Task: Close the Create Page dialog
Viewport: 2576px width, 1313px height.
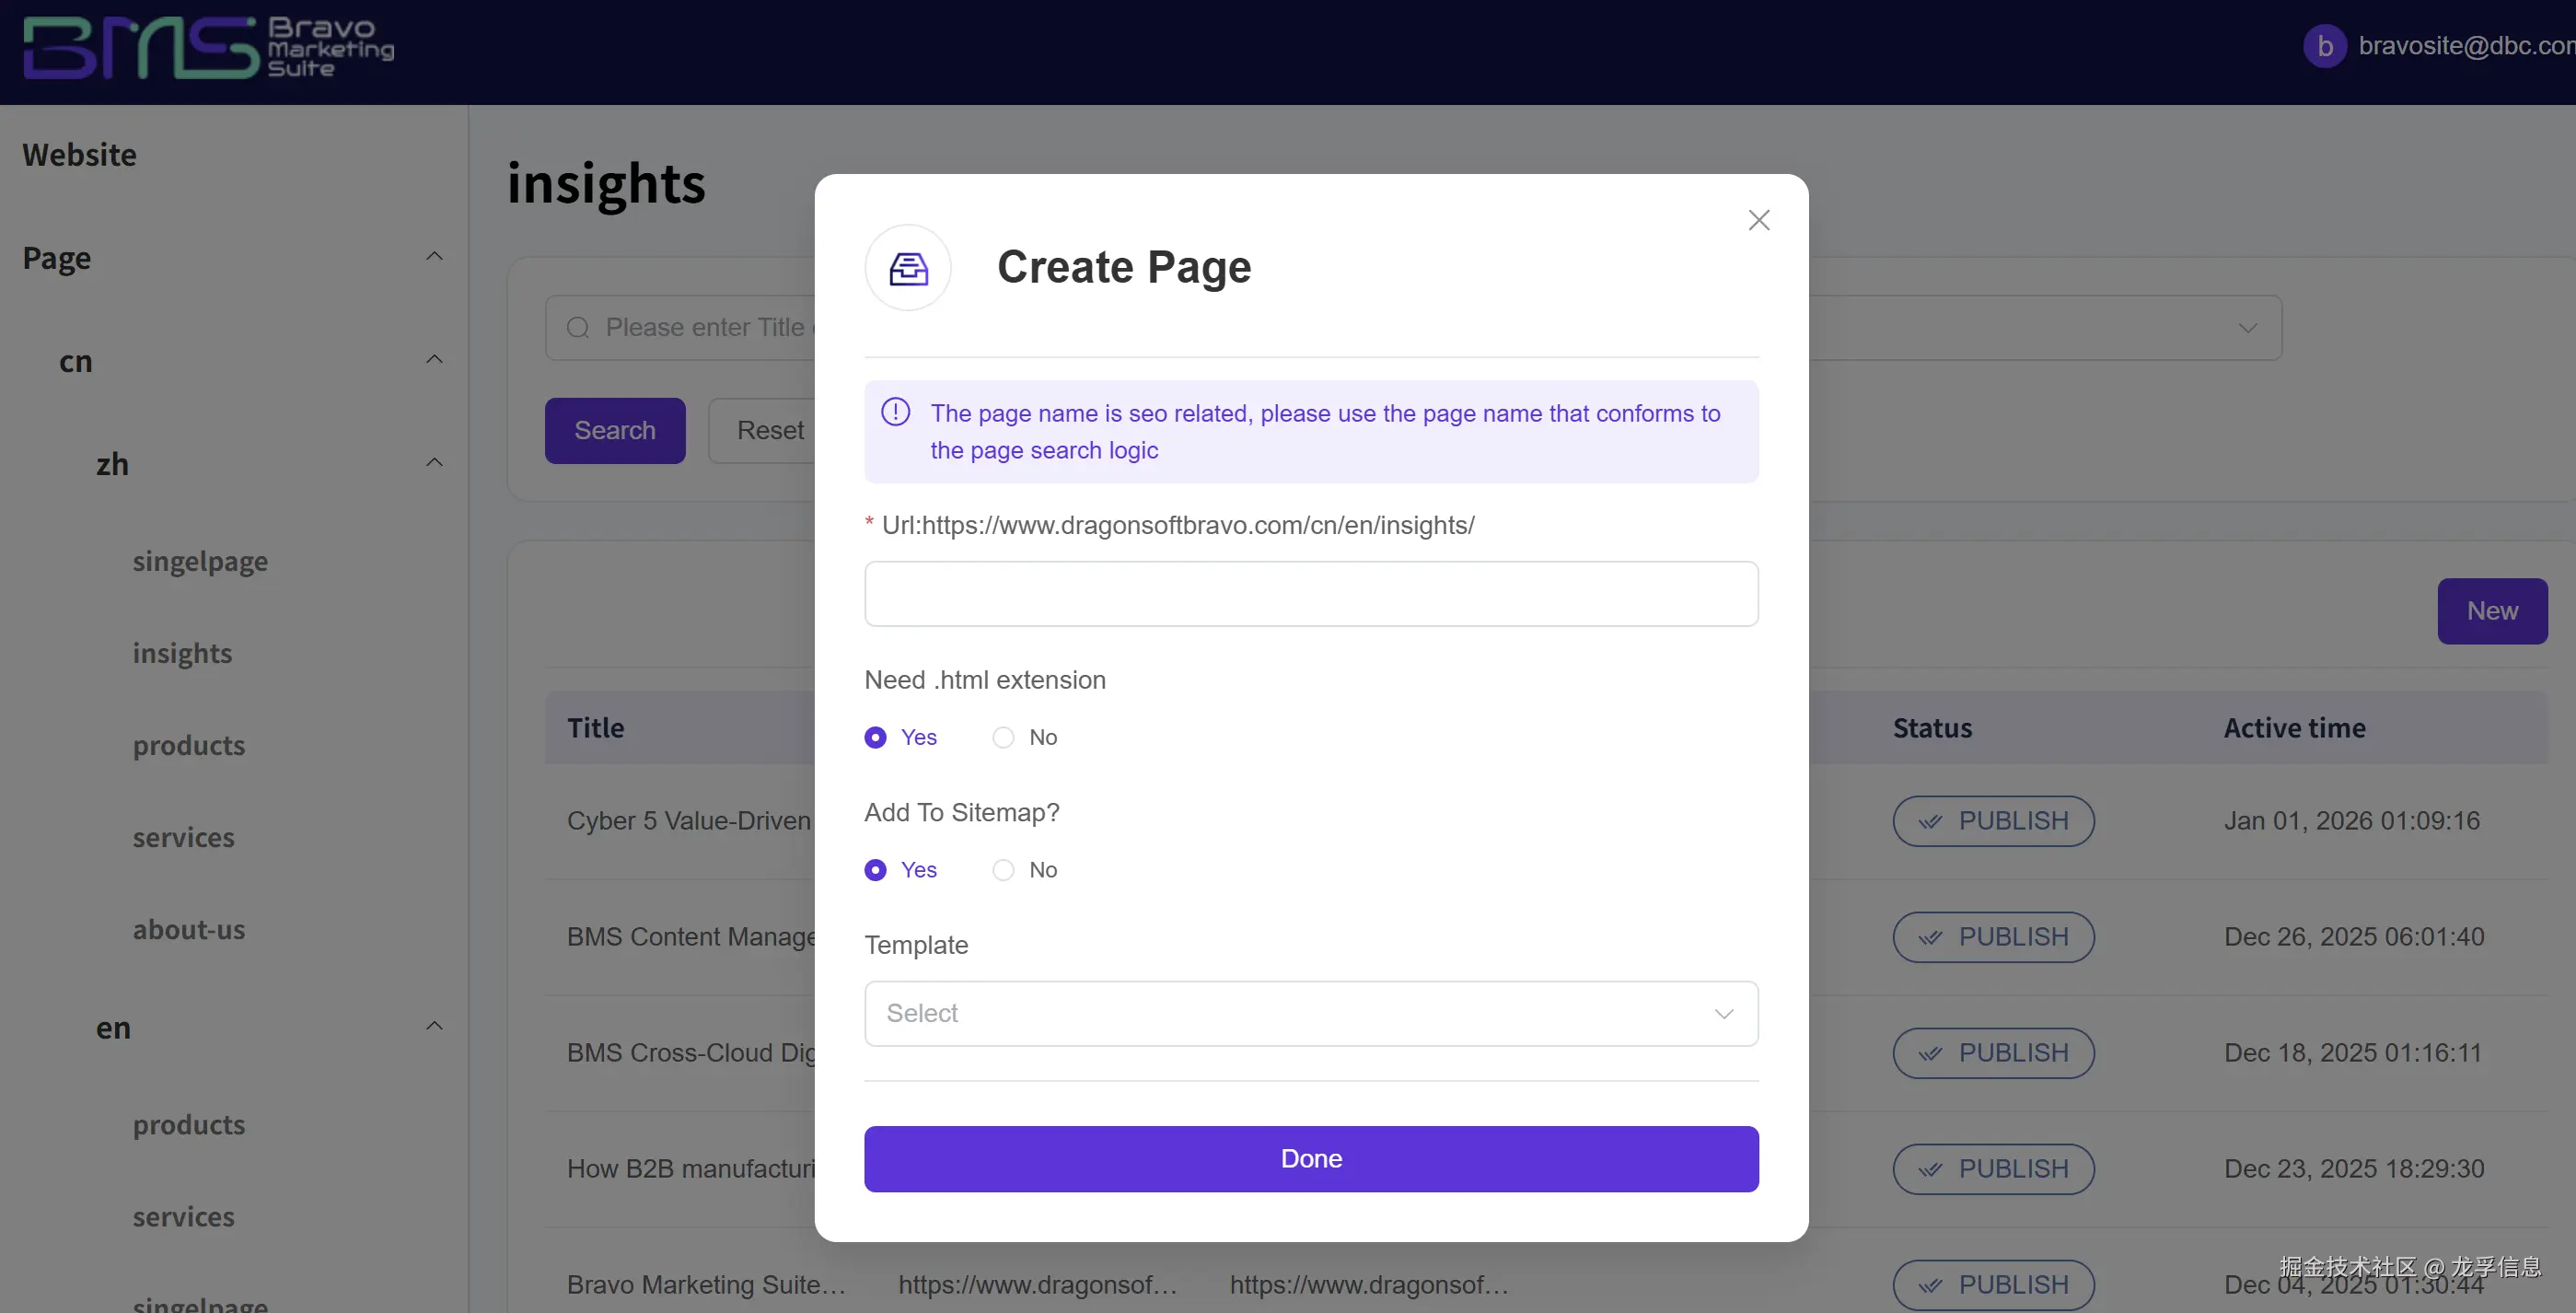Action: click(x=1758, y=220)
